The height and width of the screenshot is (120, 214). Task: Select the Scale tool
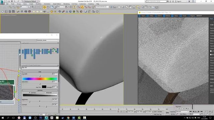[x=51, y=7]
